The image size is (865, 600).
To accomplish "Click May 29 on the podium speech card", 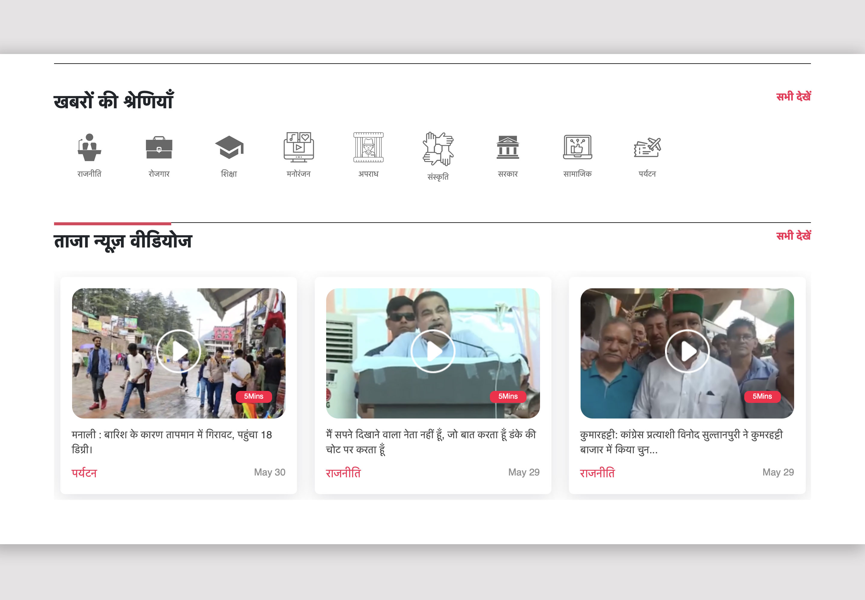I will (524, 472).
